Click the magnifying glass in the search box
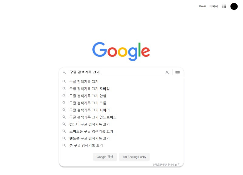 point(64,72)
